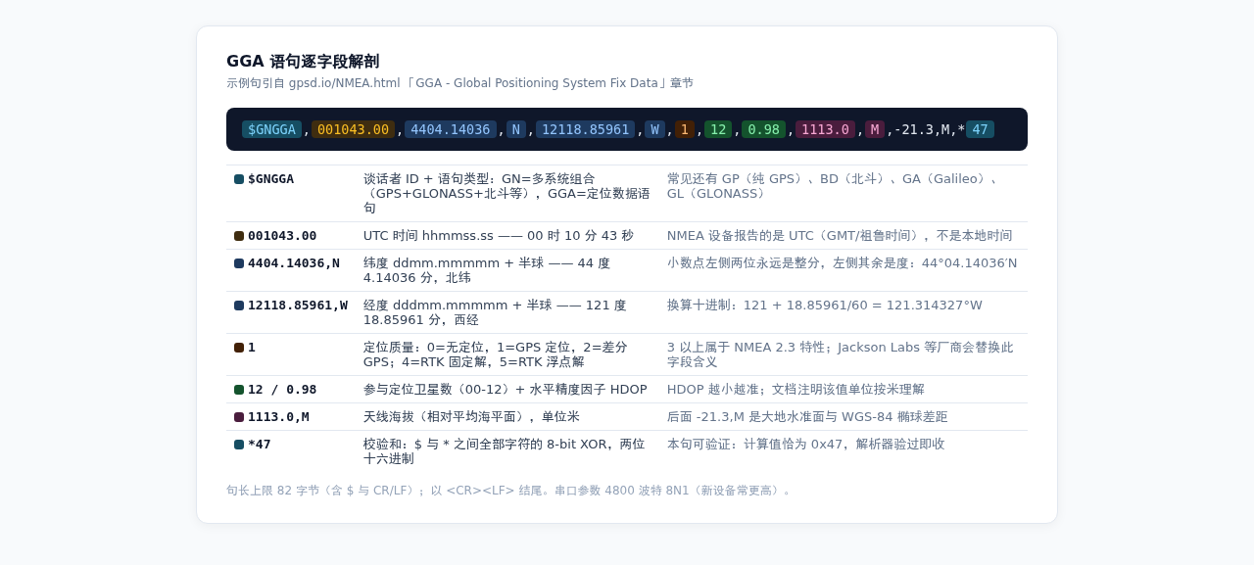Click the N hemisphere token in sentence

[x=516, y=129]
